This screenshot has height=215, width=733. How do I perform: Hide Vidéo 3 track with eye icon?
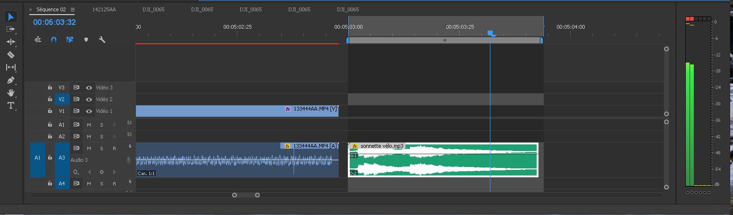(89, 88)
